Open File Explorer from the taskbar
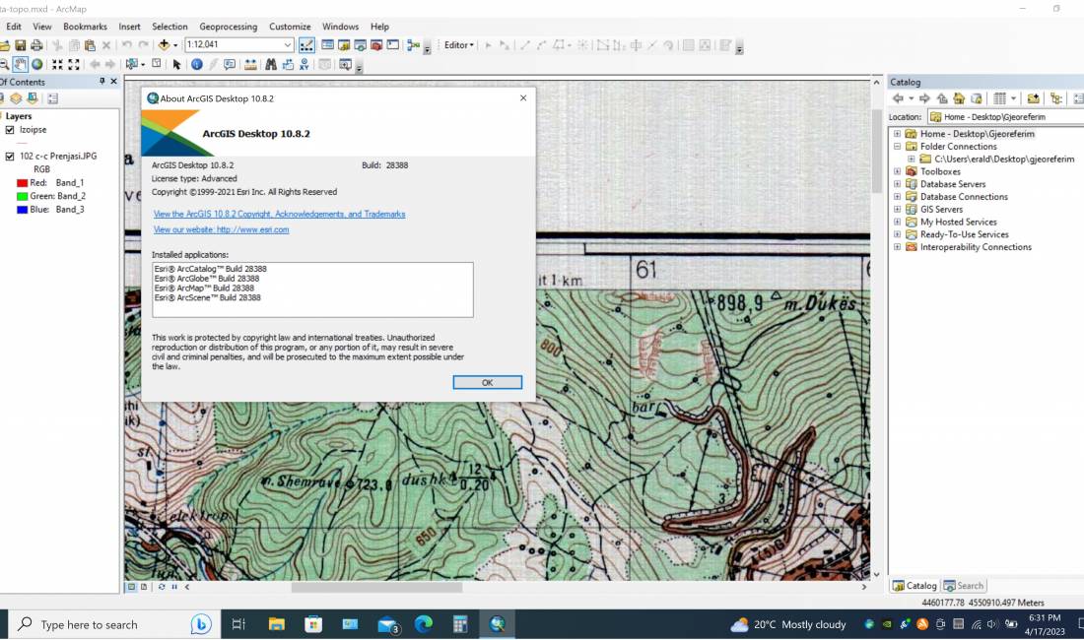The width and height of the screenshot is (1084, 640). click(277, 625)
